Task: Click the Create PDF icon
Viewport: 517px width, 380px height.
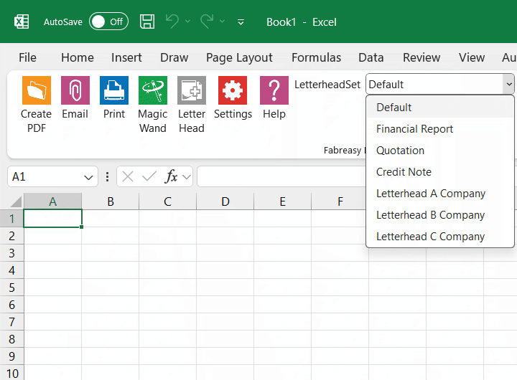Action: (x=36, y=91)
